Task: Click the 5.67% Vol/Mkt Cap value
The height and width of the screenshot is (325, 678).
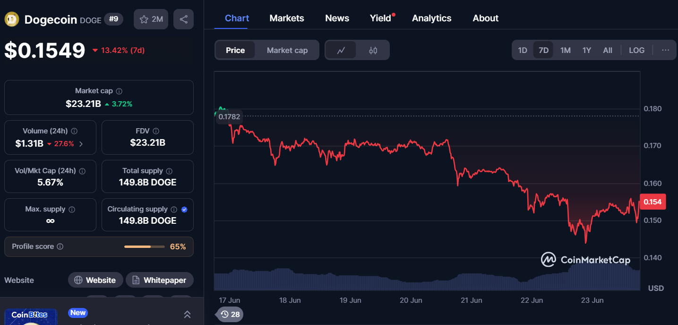Action: (x=51, y=182)
